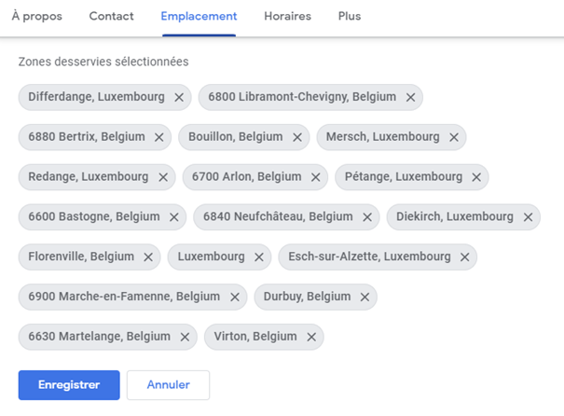Switch to the Horaires tab
564x416 pixels.
[x=287, y=17]
